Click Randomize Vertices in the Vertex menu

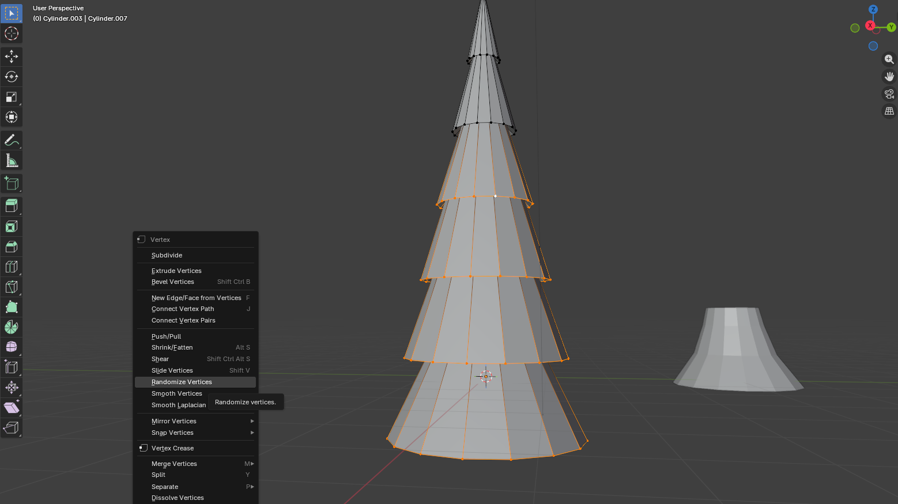pos(182,382)
